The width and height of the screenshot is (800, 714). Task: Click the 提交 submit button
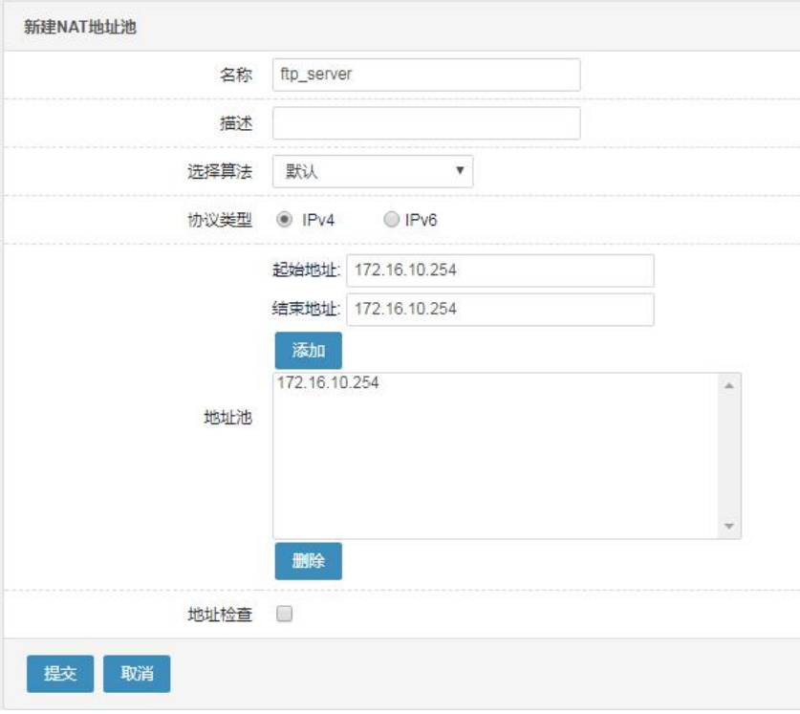(60, 673)
